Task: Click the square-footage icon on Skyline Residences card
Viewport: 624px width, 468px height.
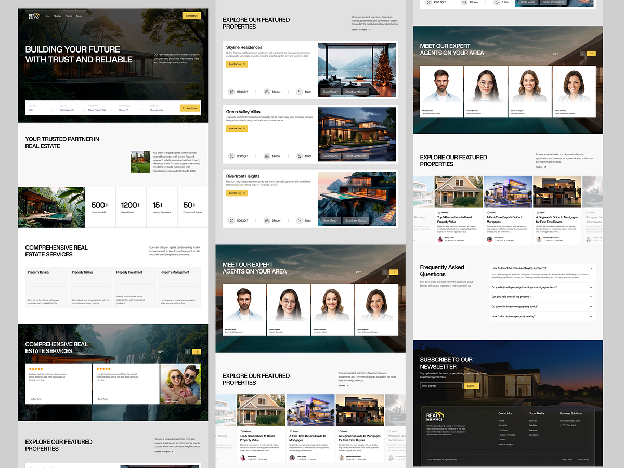Action: click(231, 92)
